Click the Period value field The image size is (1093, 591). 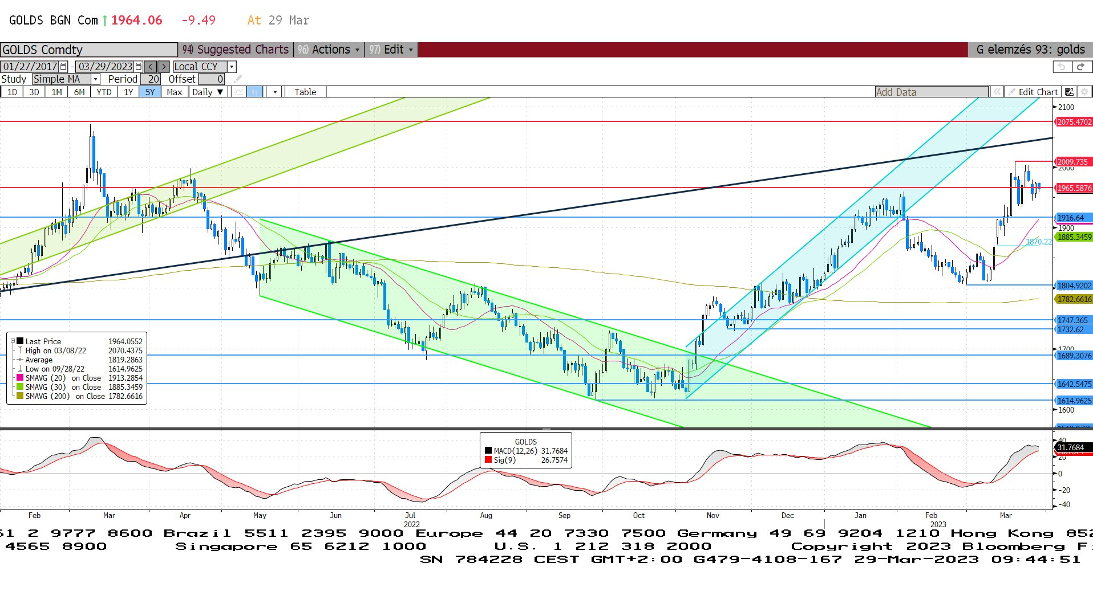click(x=151, y=79)
